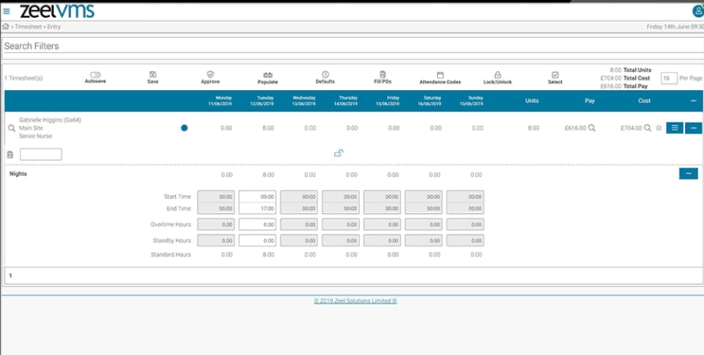This screenshot has width=704, height=355.
Task: Edit Tuesday start time 09:00
Action: pos(257,196)
